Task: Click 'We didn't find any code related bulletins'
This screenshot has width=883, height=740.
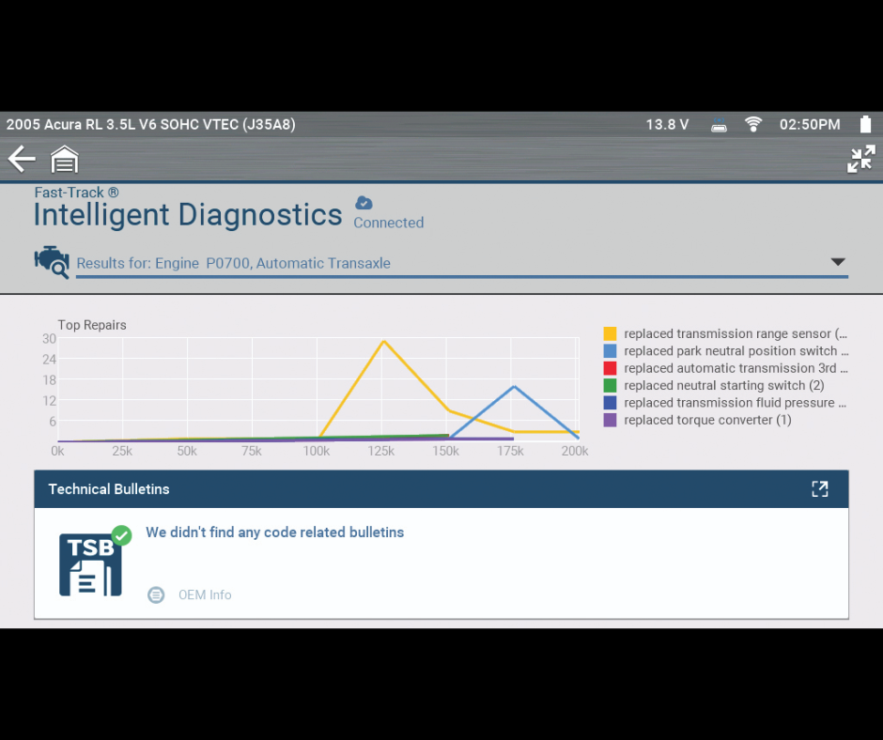Action: [275, 532]
